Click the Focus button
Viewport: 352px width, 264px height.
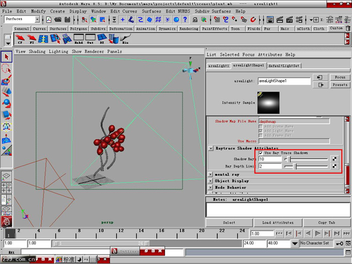click(340, 77)
